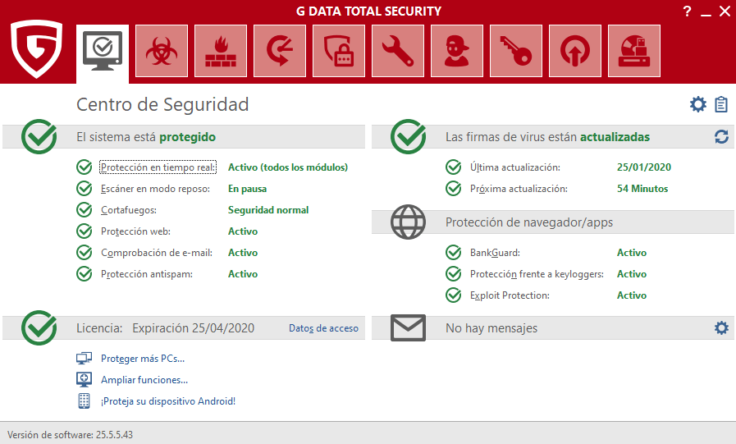Open the Exploit Protection option

(x=510, y=295)
